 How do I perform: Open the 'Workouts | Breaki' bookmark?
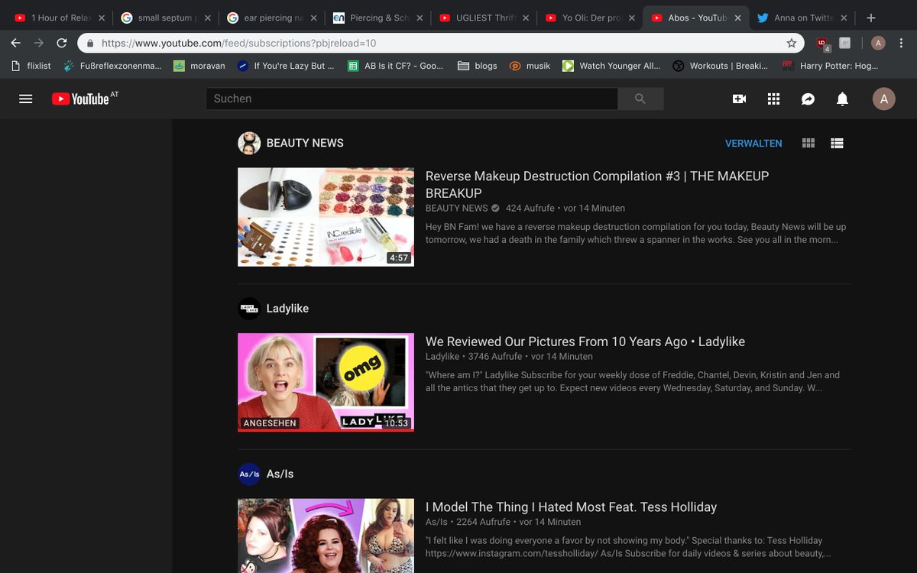(x=721, y=66)
